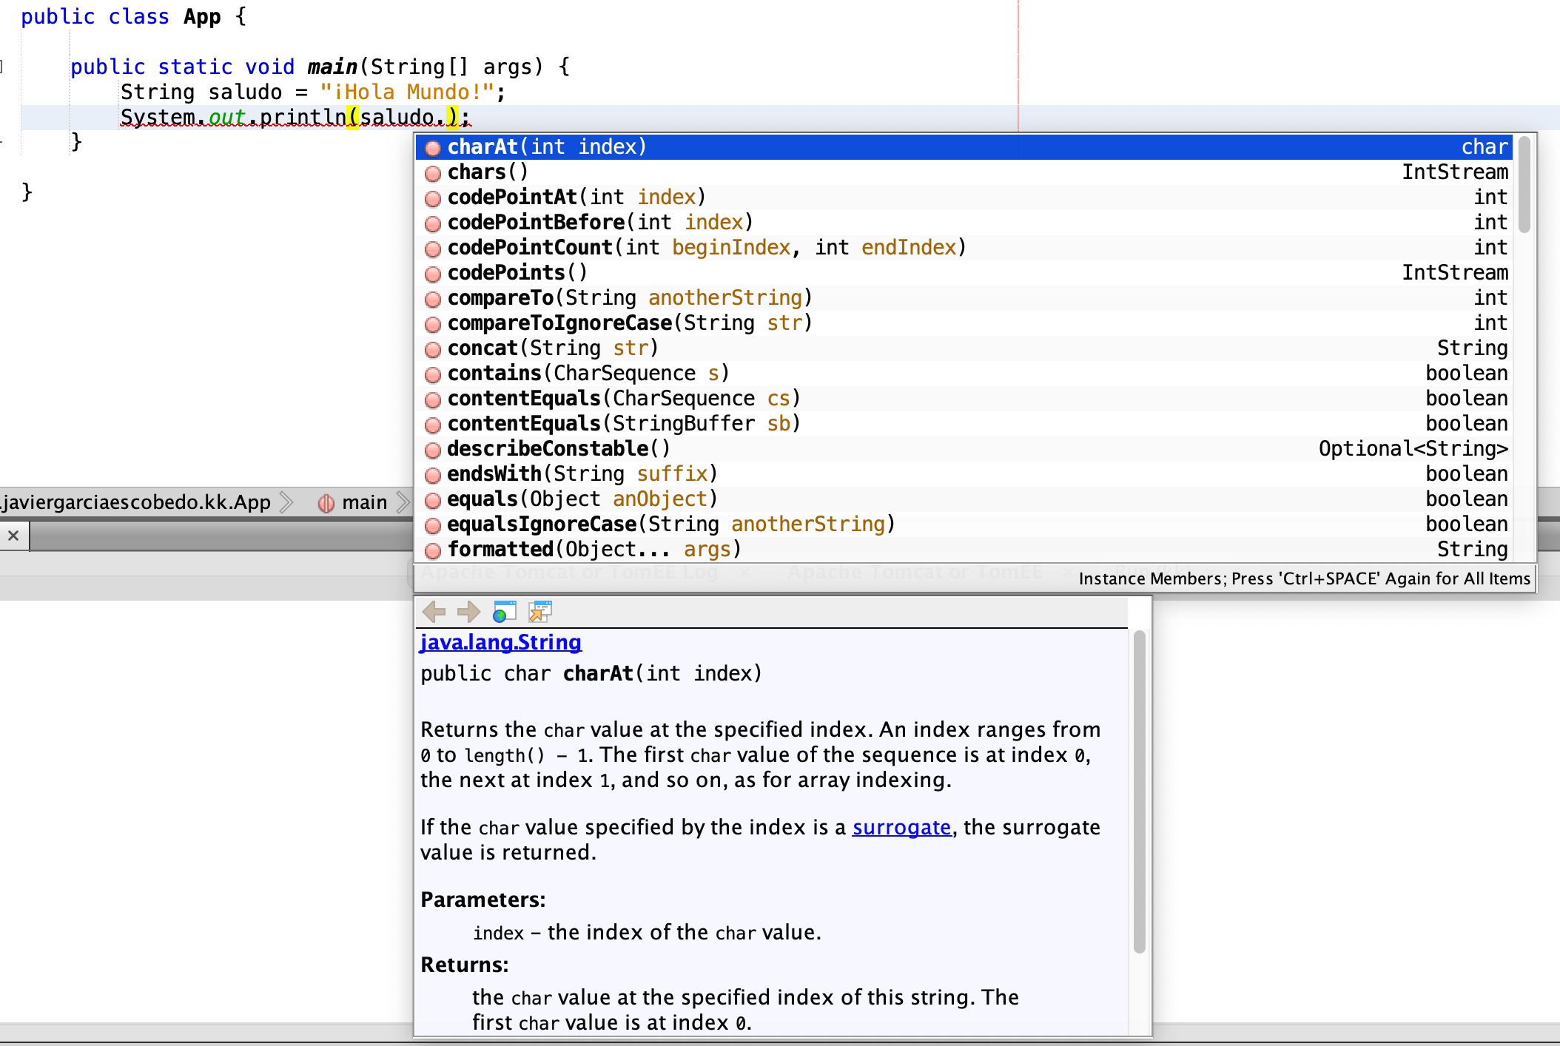1560x1046 pixels.
Task: Close the bottom panel with X button
Action: tap(13, 536)
